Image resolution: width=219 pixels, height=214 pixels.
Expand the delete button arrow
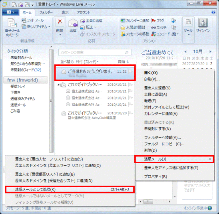click(x=60, y=35)
